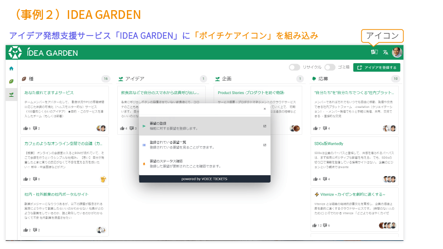This screenshot has width=443, height=249.
Task: Click the 種 column count badge
Action: (106, 79)
